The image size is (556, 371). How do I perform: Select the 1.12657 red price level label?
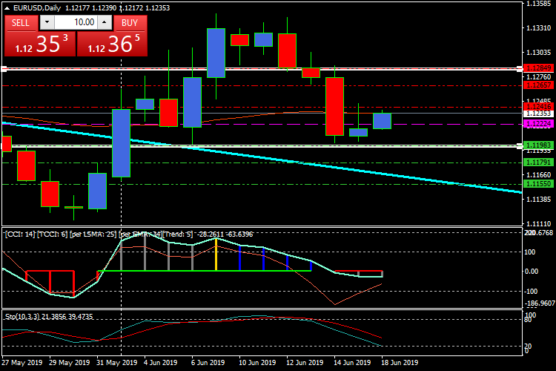[x=539, y=85]
